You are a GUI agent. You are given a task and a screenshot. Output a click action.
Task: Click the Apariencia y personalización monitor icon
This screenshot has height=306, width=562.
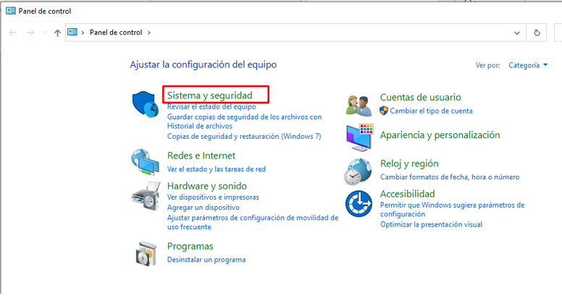[359, 136]
